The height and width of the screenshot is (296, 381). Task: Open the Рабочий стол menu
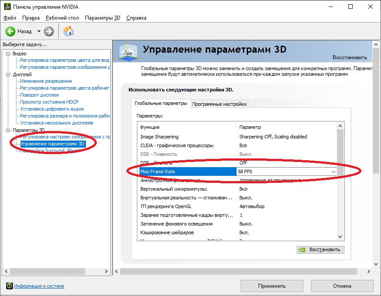[62, 18]
